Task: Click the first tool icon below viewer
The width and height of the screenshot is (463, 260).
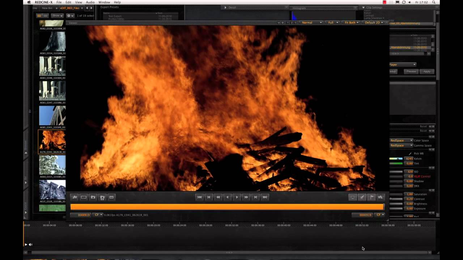Action: pyautogui.click(x=75, y=197)
